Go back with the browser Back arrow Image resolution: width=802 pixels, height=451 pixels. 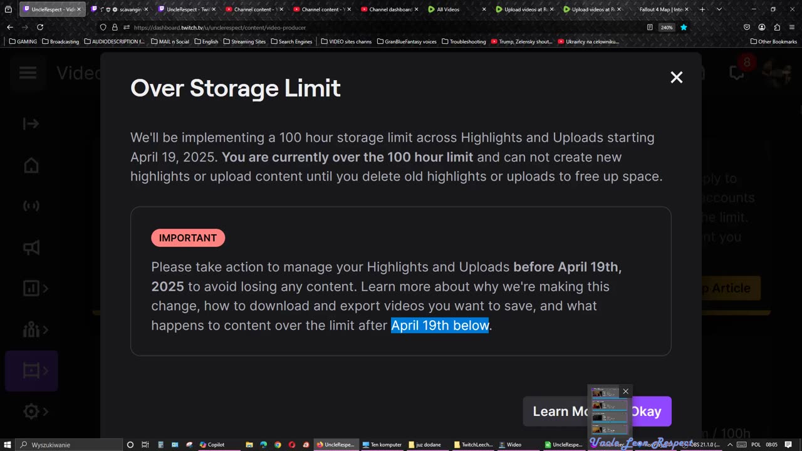[x=9, y=28]
